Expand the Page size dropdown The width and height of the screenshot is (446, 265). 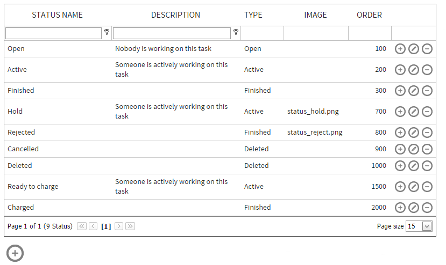(x=427, y=226)
